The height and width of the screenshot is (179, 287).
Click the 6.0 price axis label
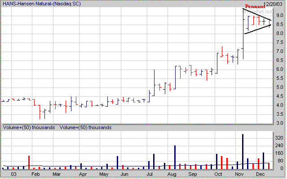click(x=280, y=69)
